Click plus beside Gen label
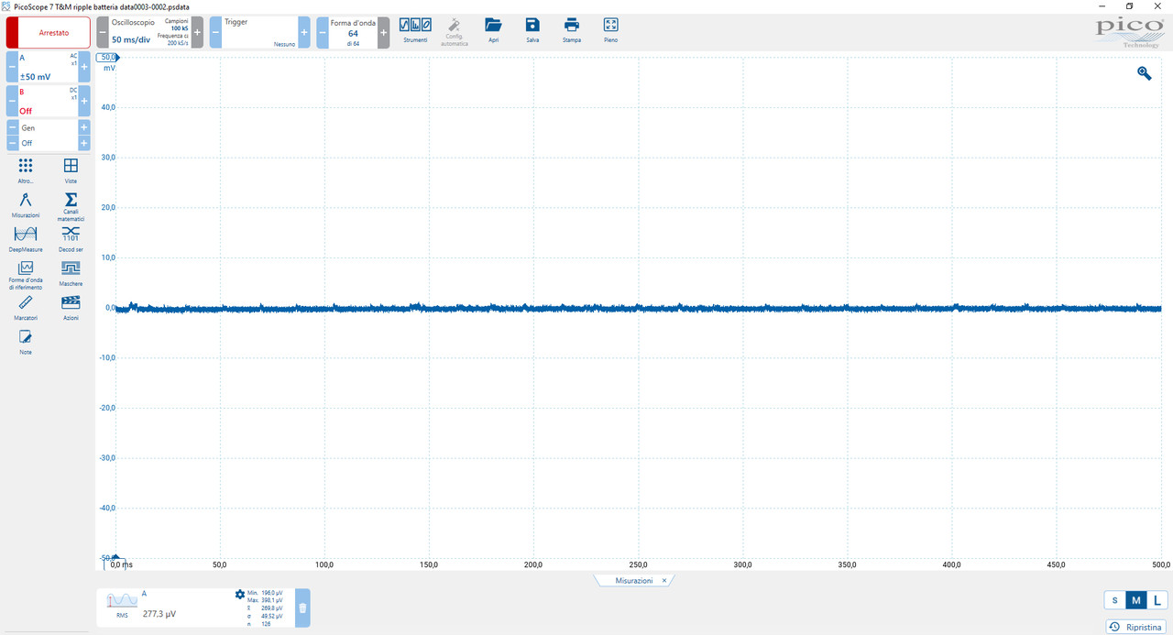The width and height of the screenshot is (1173, 635). [x=84, y=128]
